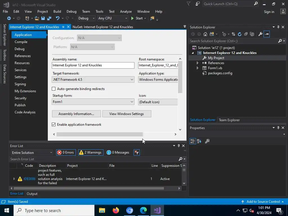Open the Start button dropdown arrow

tap(145, 18)
